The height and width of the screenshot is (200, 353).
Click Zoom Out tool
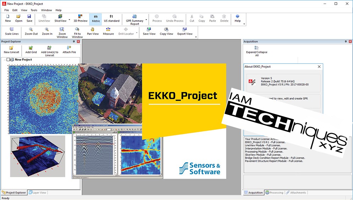(x=31, y=32)
